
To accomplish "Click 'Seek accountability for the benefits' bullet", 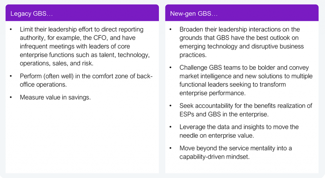I will pyautogui.click(x=246, y=110).
